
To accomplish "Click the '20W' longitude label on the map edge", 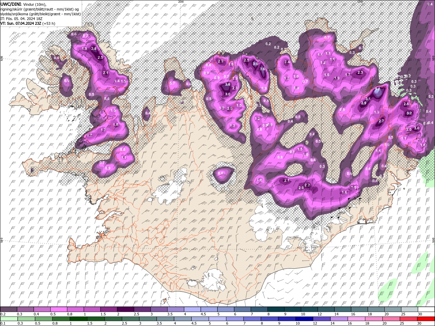I will (x=181, y=2).
